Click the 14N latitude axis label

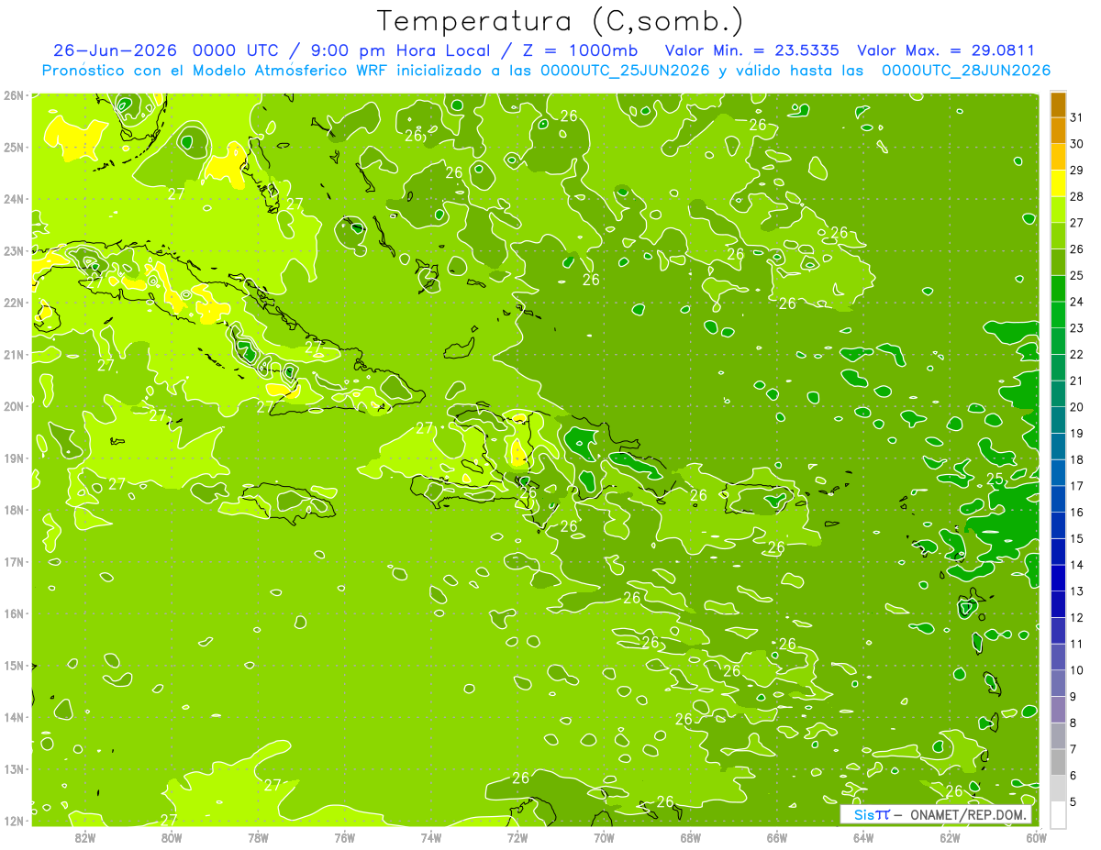pos(14,717)
